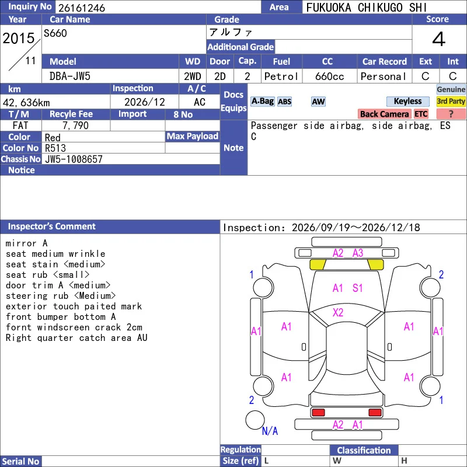Click the ETC equipment badge
This screenshot has width=467, height=467.
[421, 114]
